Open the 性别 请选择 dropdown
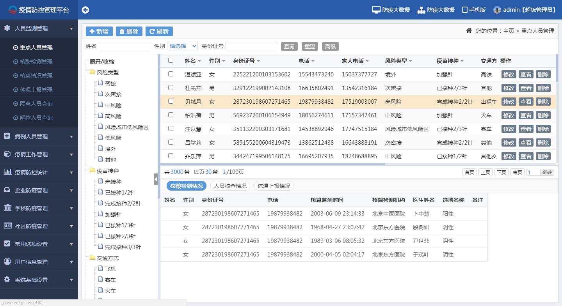 pyautogui.click(x=182, y=46)
